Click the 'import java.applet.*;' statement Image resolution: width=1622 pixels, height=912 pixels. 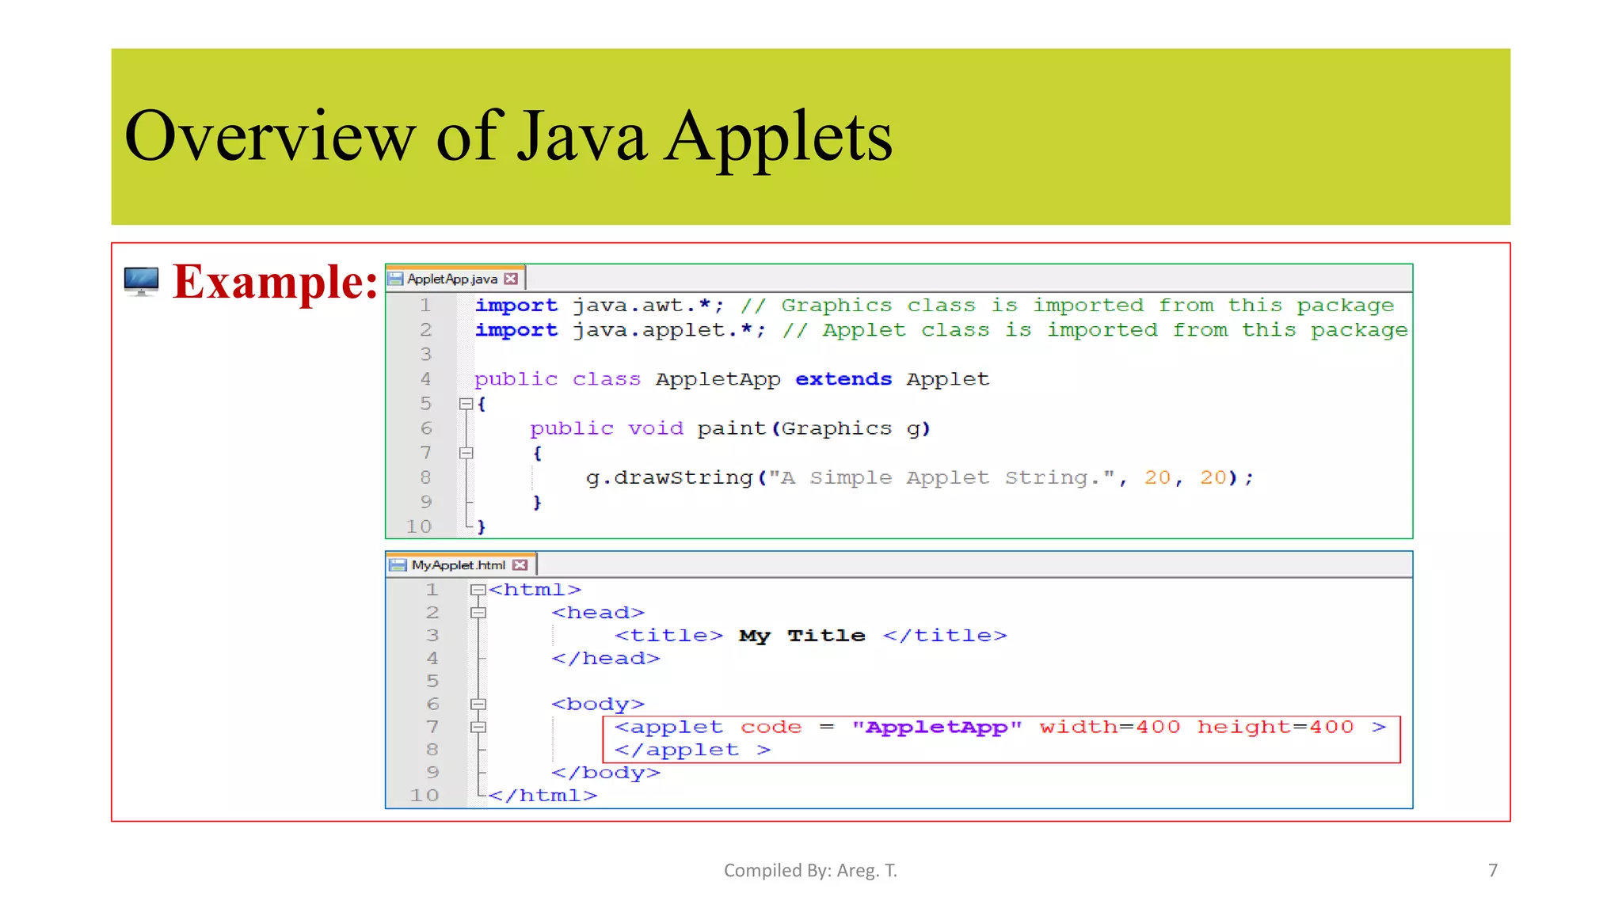coord(620,330)
